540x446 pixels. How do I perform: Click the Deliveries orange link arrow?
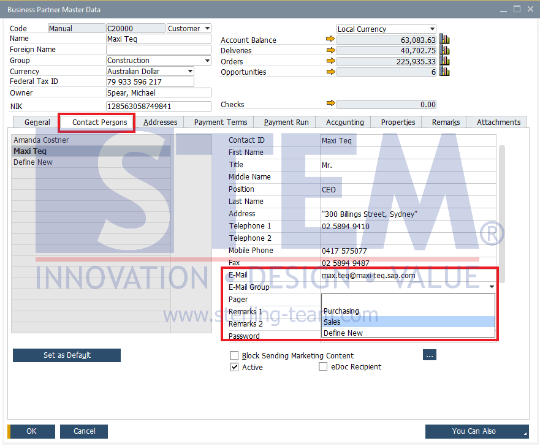[x=330, y=50]
